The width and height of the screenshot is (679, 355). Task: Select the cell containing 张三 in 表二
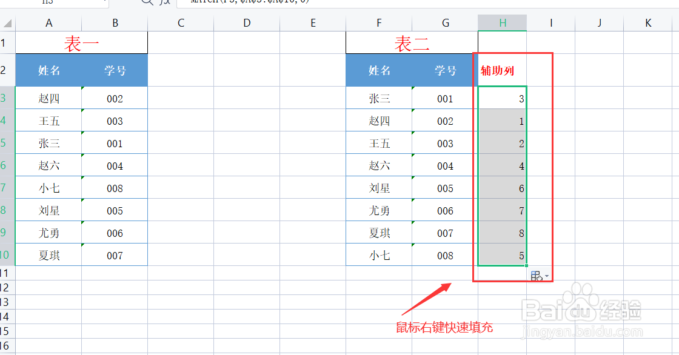click(x=378, y=98)
